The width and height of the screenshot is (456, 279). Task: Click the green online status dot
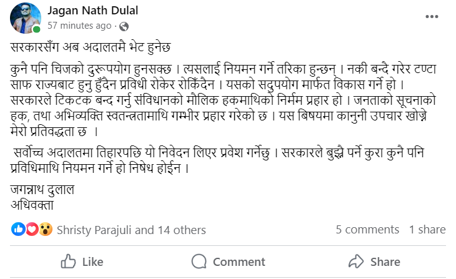pos(37,29)
